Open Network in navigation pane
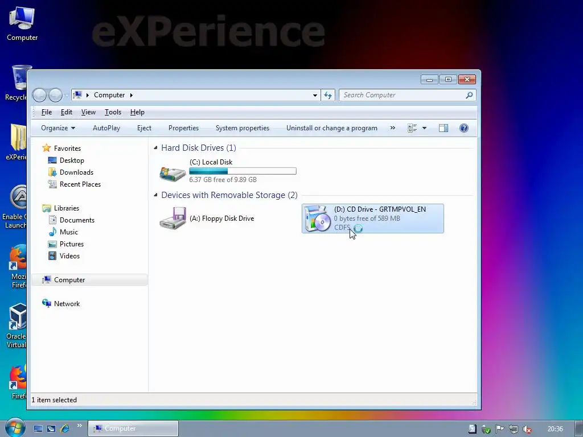This screenshot has width=583, height=437. (67, 304)
